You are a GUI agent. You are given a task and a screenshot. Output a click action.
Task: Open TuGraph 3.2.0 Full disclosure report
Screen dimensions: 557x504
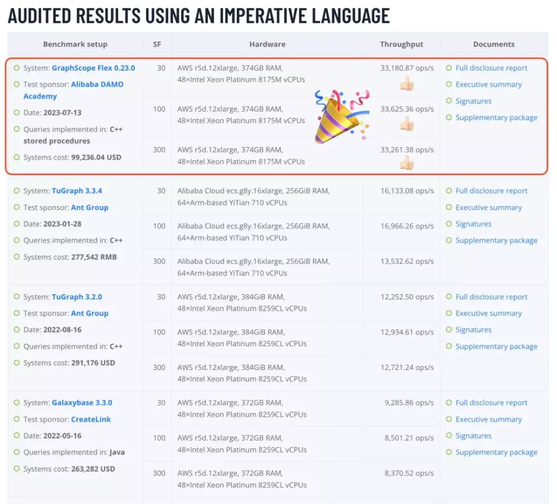(x=491, y=297)
